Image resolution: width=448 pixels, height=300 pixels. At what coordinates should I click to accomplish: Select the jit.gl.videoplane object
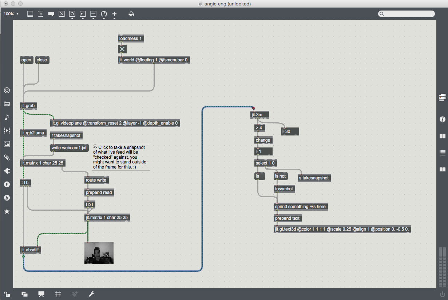coord(115,123)
